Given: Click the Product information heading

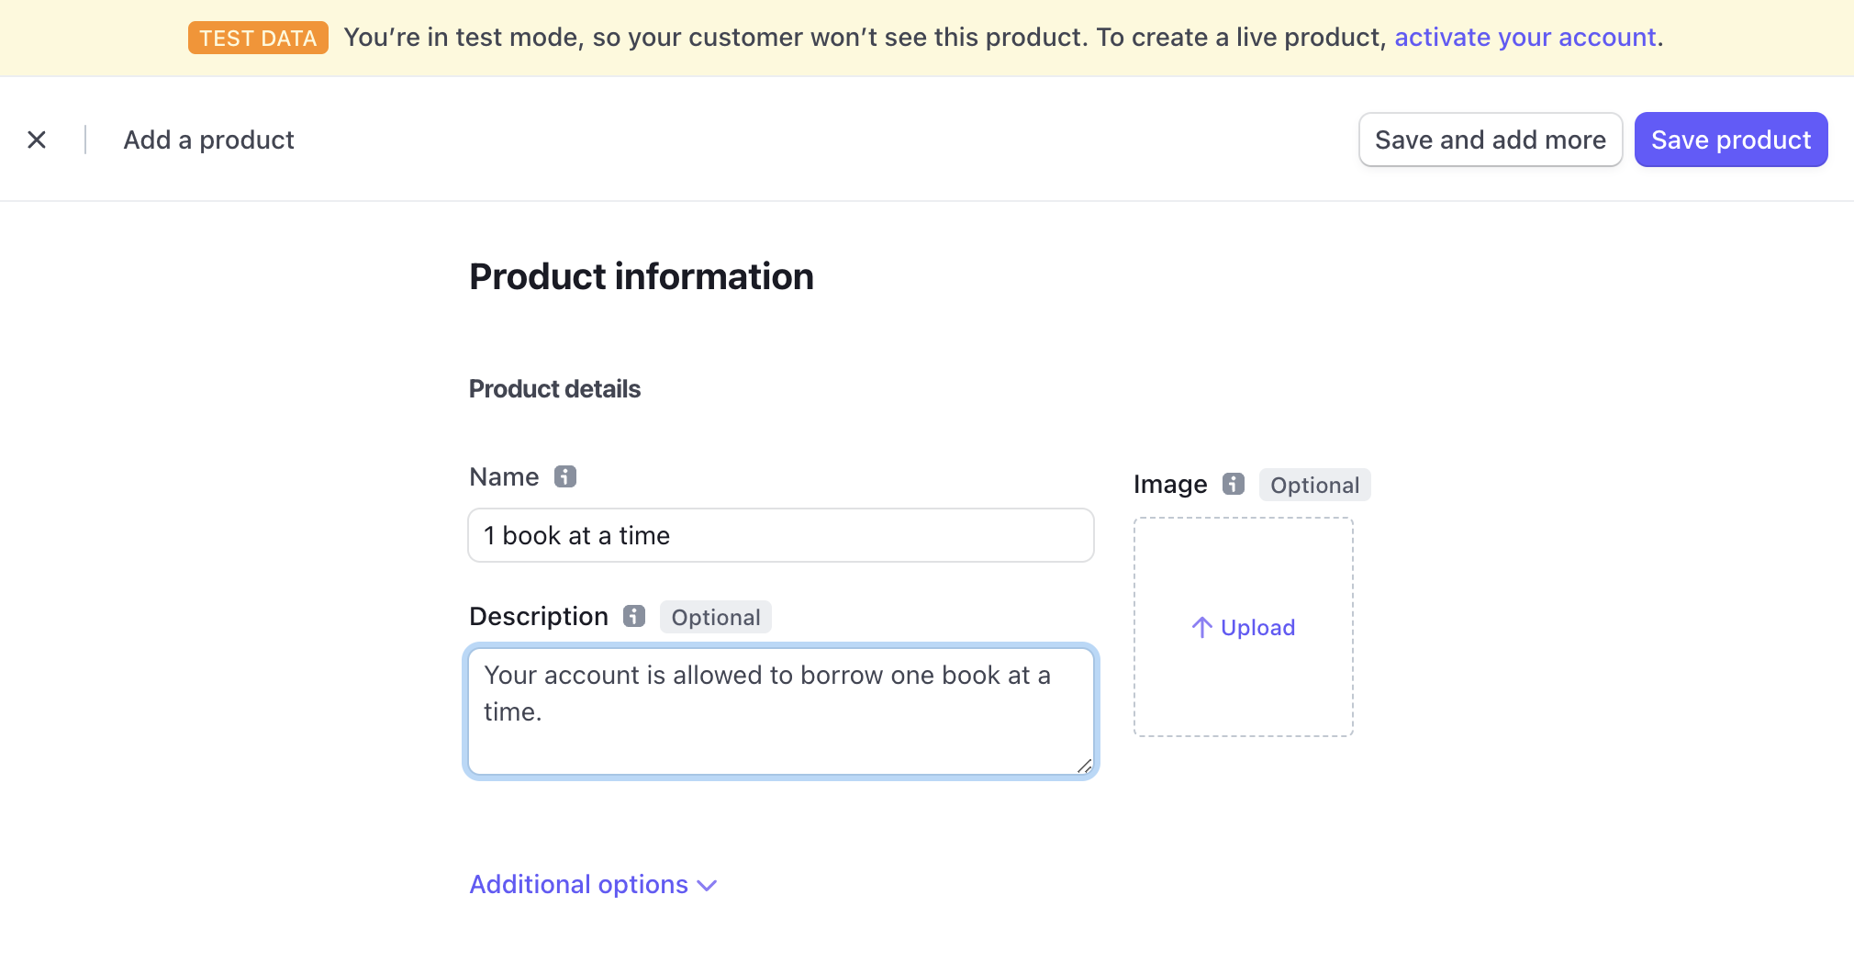Looking at the screenshot, I should pos(641,276).
